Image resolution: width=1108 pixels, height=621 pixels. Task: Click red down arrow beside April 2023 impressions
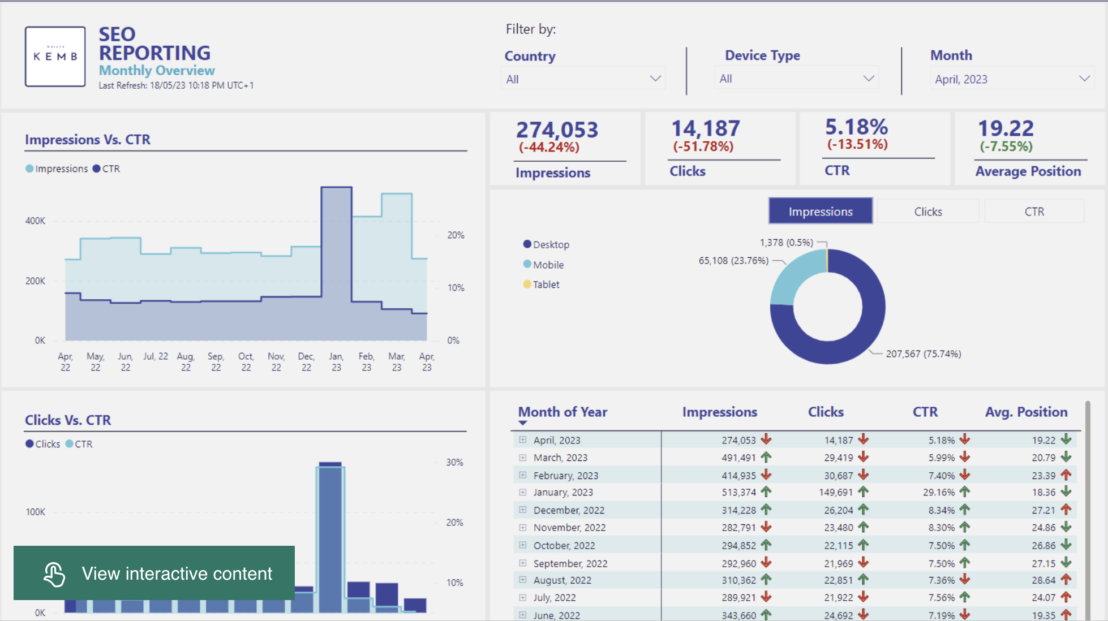pyautogui.click(x=766, y=439)
